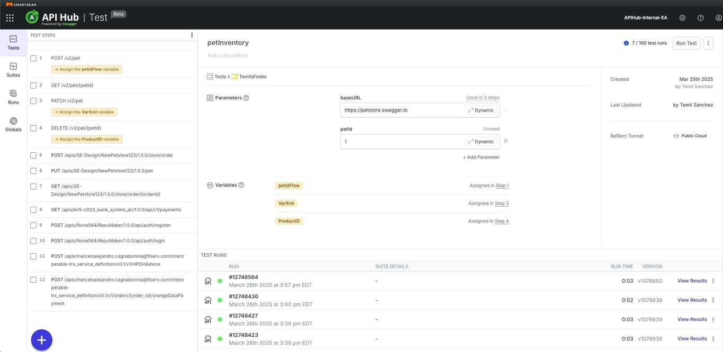This screenshot has height=352, width=723.
Task: Open Dynamic options for baseURL parameter
Action: point(481,110)
